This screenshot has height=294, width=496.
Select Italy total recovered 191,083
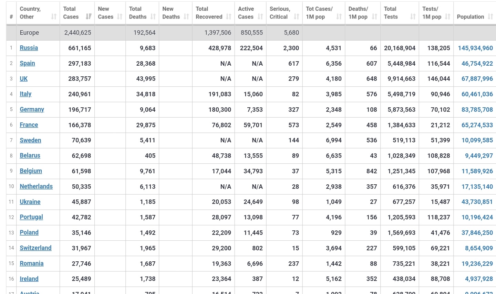(x=220, y=94)
